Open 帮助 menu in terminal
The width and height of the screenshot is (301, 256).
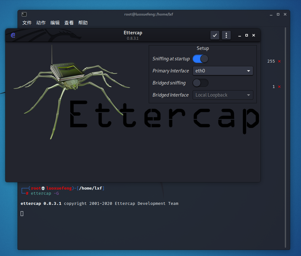click(83, 23)
